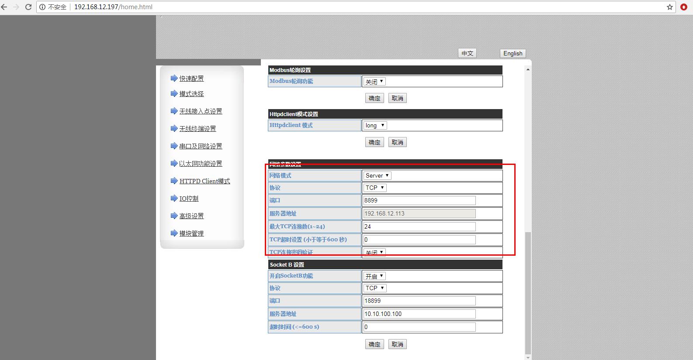Expand the 网络模式 Server dropdown

click(x=377, y=175)
